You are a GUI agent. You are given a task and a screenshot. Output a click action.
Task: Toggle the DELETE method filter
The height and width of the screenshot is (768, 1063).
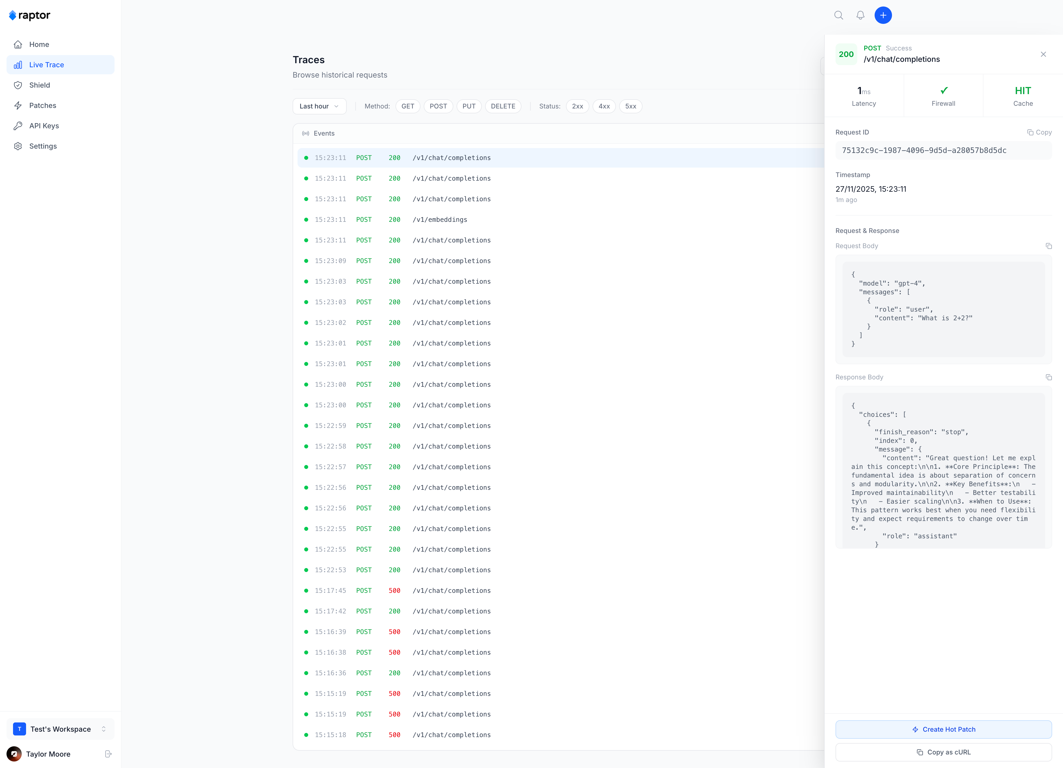point(503,106)
